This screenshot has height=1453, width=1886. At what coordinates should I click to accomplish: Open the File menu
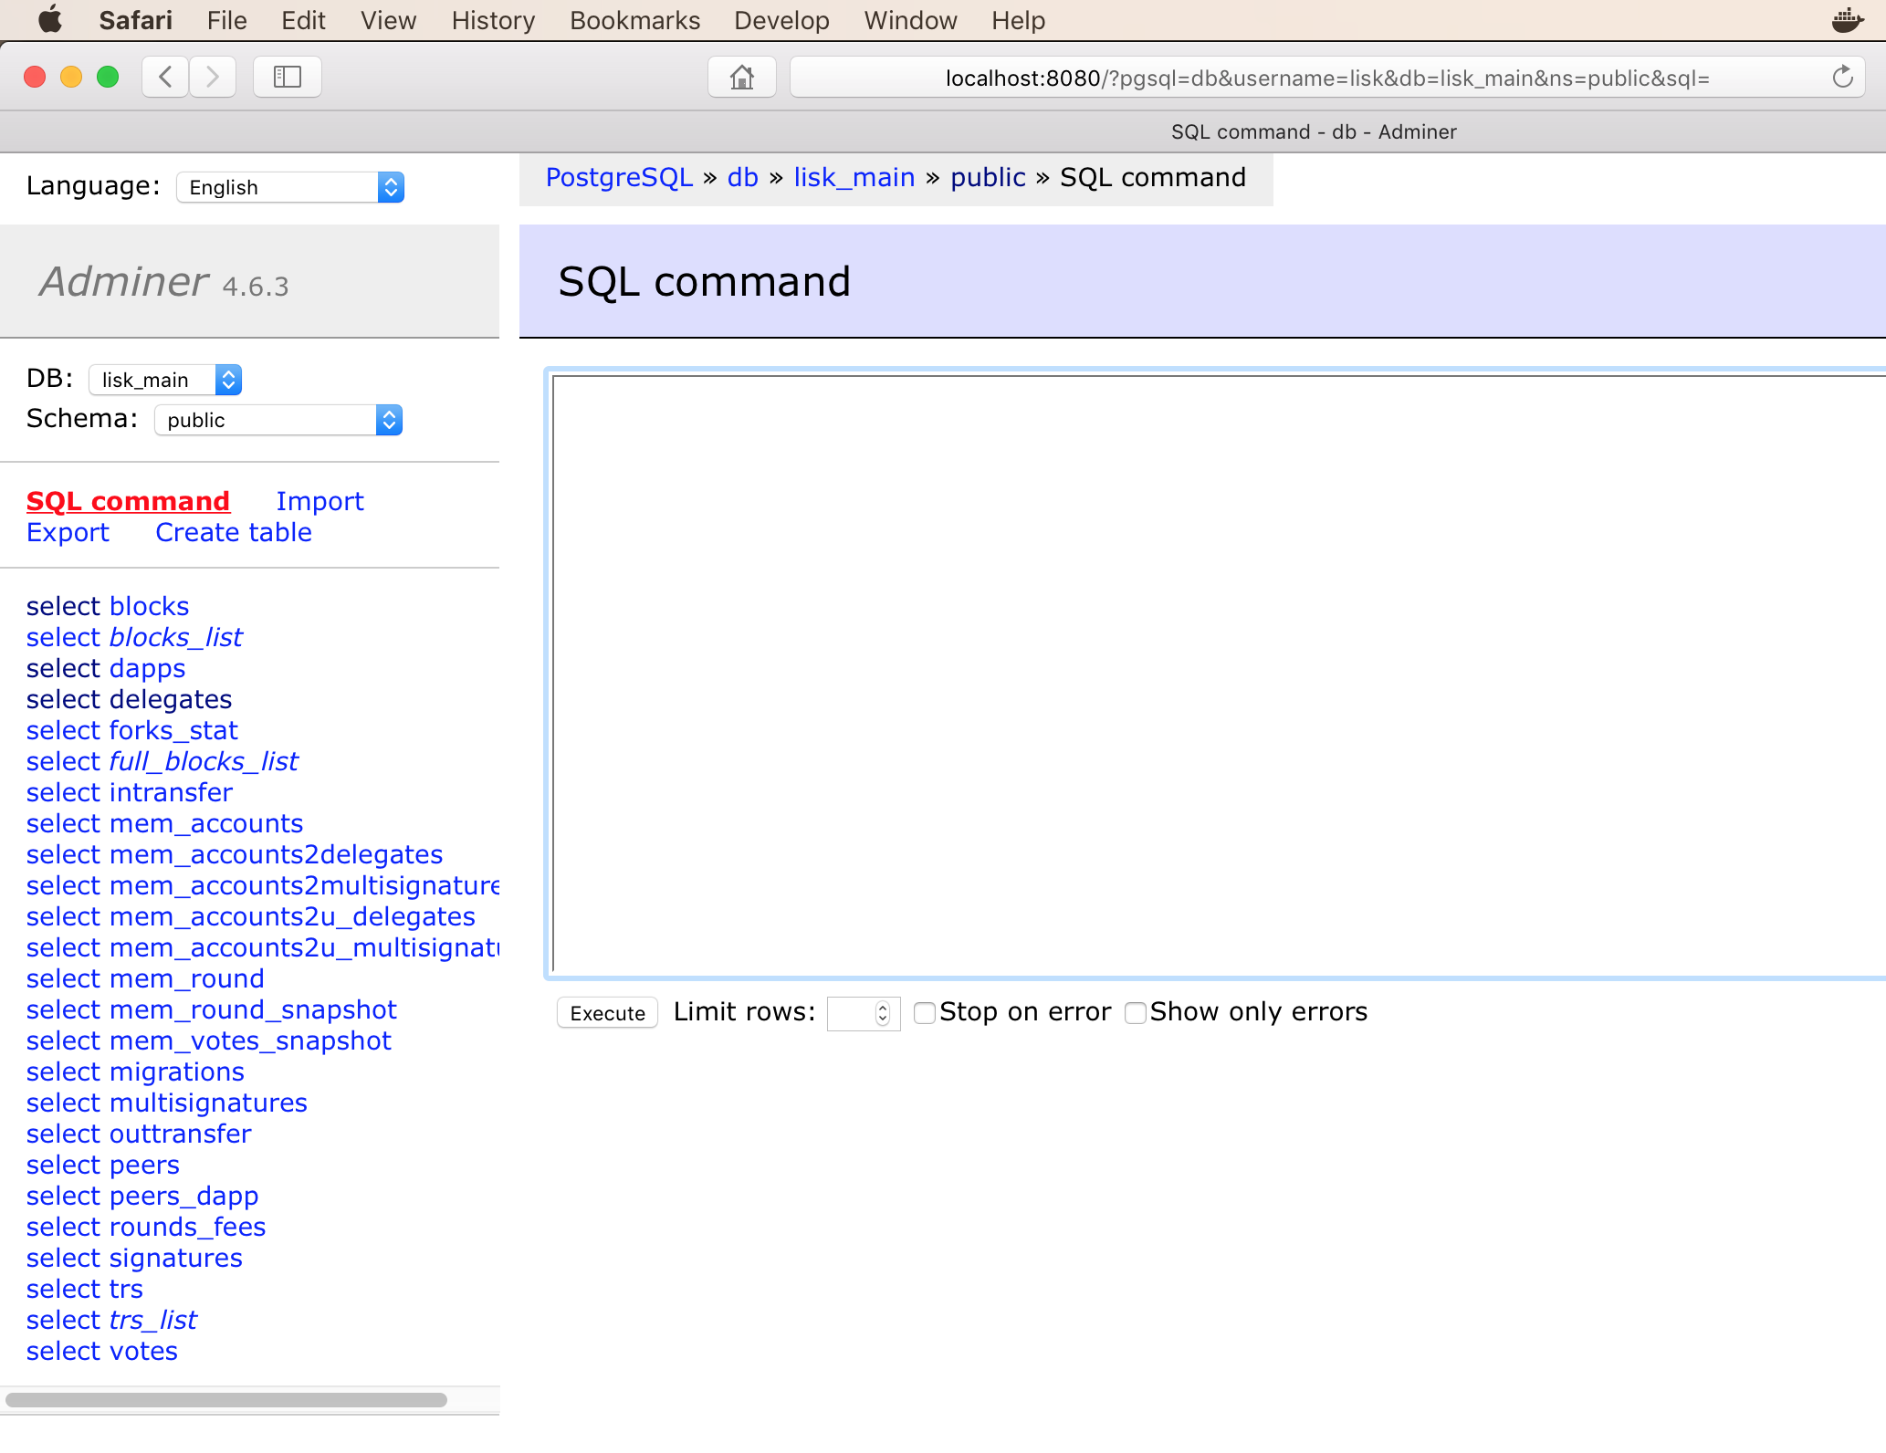[226, 20]
